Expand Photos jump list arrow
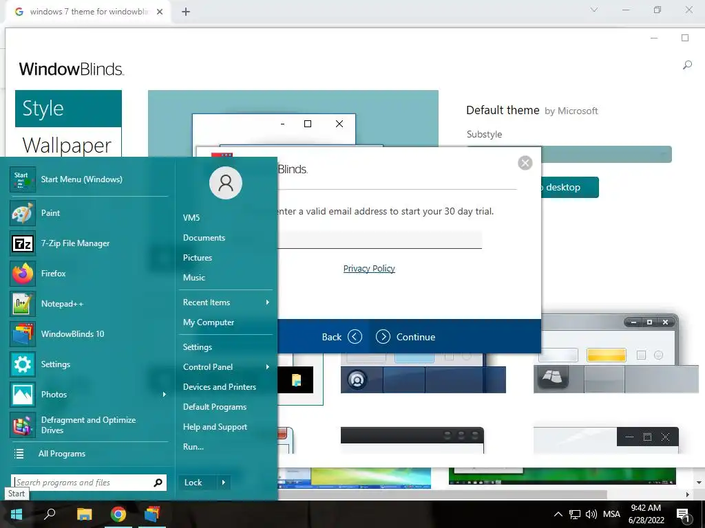This screenshot has width=705, height=528. pyautogui.click(x=164, y=394)
